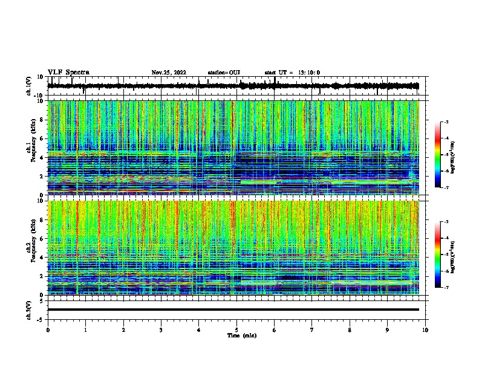The width and height of the screenshot is (479, 370).
Task: Click the "Time (min)" axis label
Action: (x=242, y=336)
